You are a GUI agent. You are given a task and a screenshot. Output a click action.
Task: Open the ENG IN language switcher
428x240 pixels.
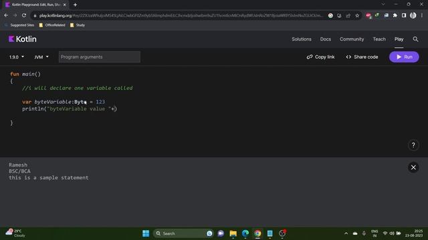[x=374, y=233]
